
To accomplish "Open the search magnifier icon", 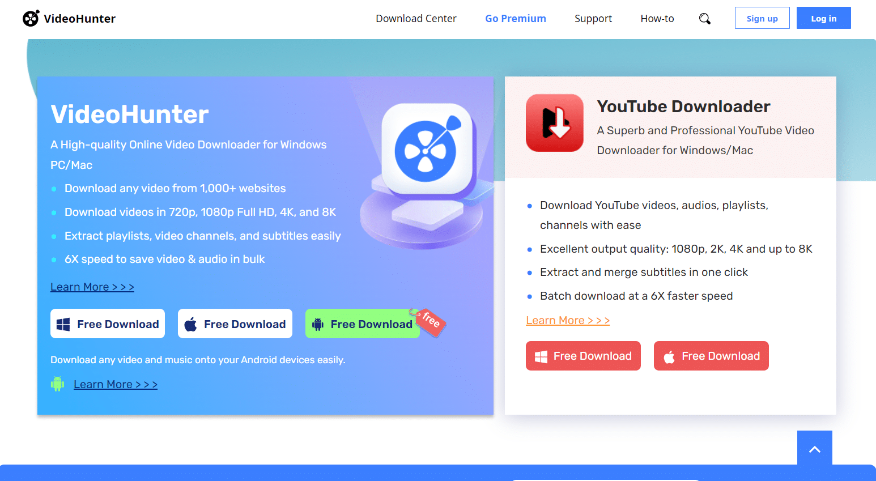I will (704, 19).
